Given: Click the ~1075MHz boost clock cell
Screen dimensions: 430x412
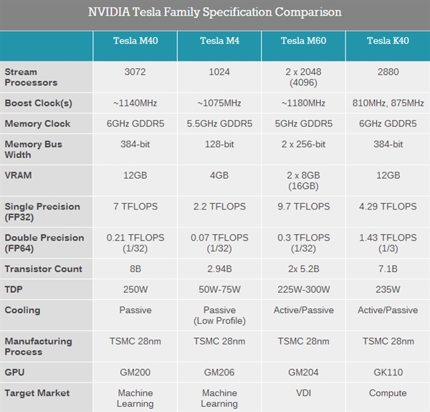Looking at the screenshot, I should click(x=219, y=103).
